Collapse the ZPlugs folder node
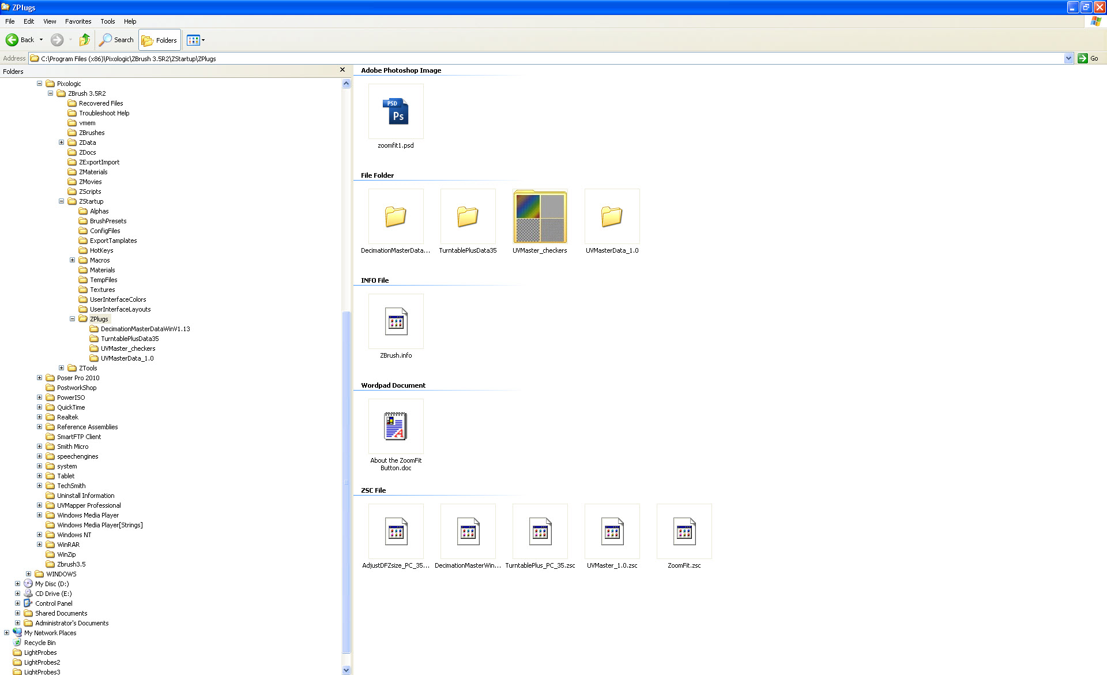The image size is (1107, 675). click(x=72, y=319)
